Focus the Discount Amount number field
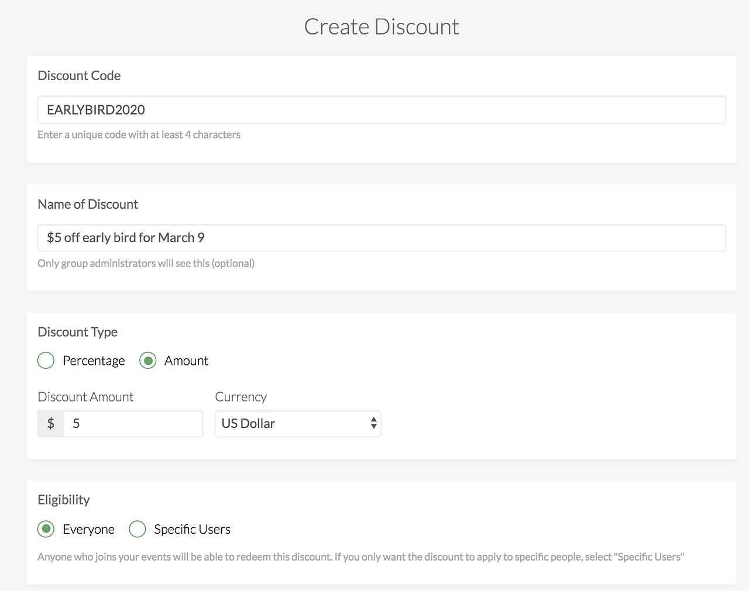Image resolution: width=749 pixels, height=591 pixels. 133,424
